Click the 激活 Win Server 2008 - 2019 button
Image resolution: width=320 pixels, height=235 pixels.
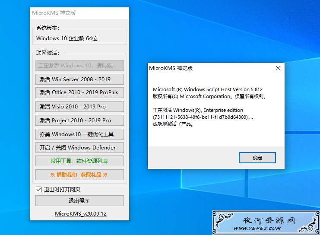coord(79,79)
